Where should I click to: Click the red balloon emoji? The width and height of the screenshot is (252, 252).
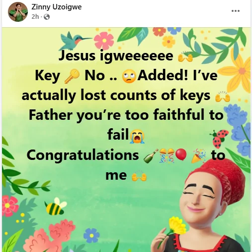pyautogui.click(x=181, y=154)
